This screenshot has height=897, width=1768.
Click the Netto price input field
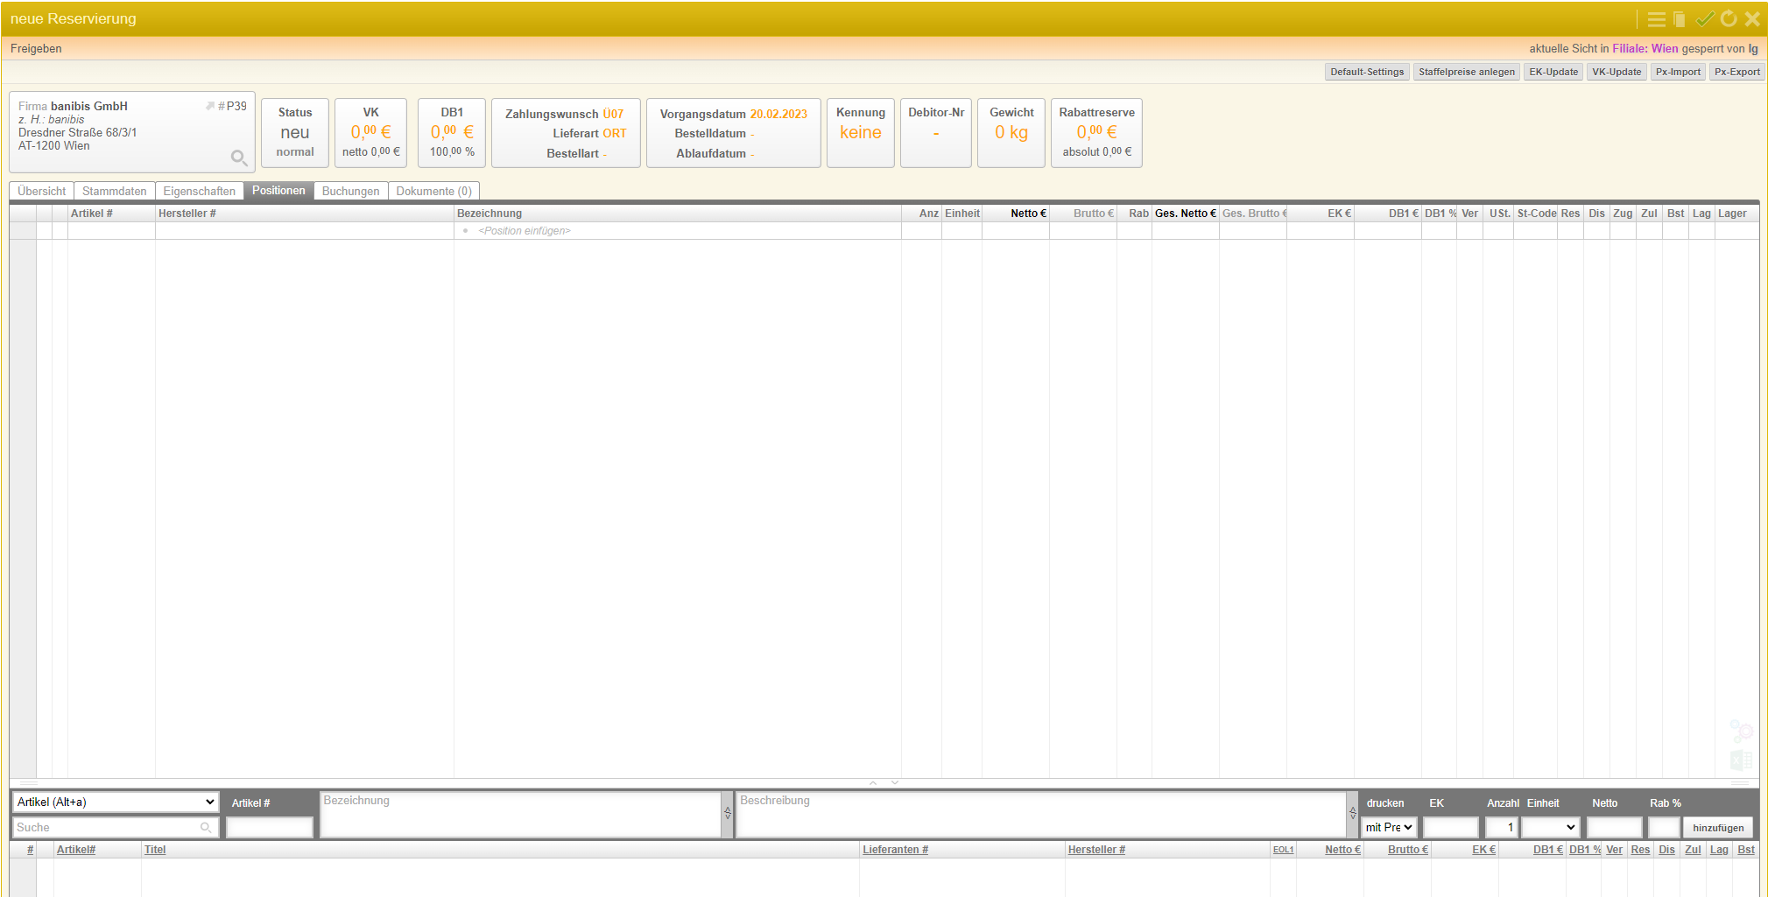click(x=1614, y=827)
